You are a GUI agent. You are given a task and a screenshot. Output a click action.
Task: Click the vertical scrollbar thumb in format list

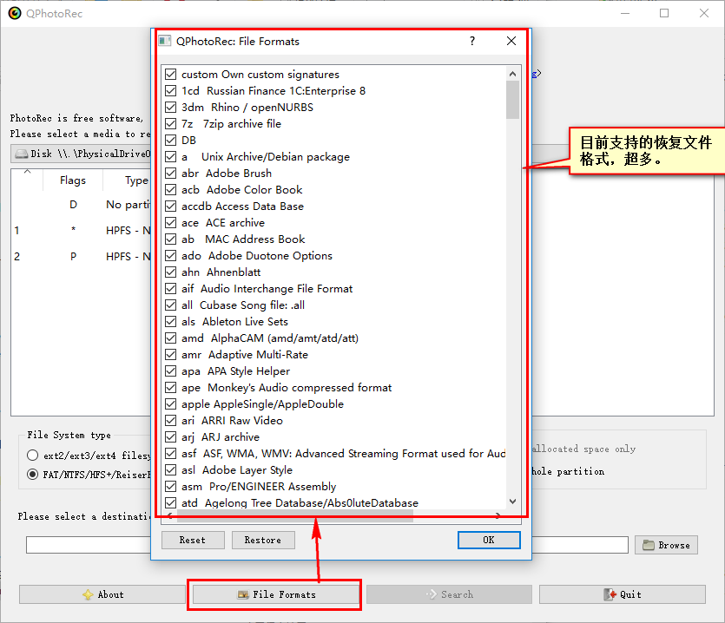pos(512,100)
